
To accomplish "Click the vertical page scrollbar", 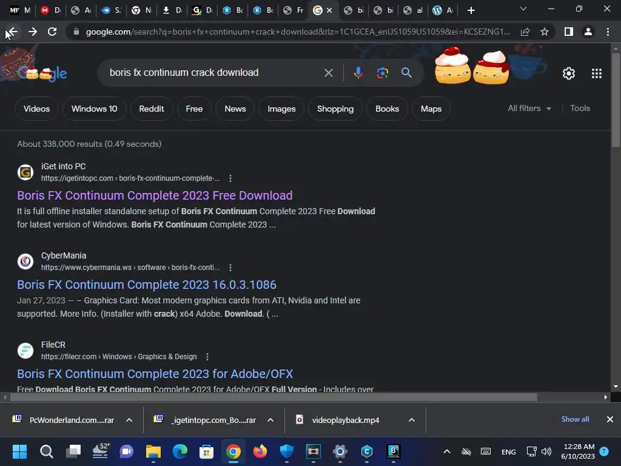I will point(616,99).
